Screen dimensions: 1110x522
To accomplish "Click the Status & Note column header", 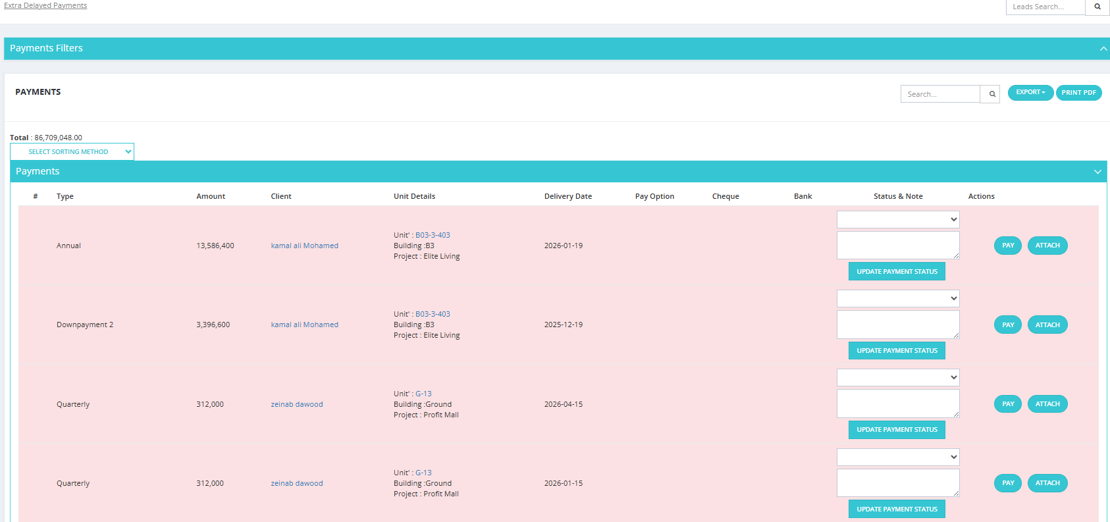I will point(898,196).
